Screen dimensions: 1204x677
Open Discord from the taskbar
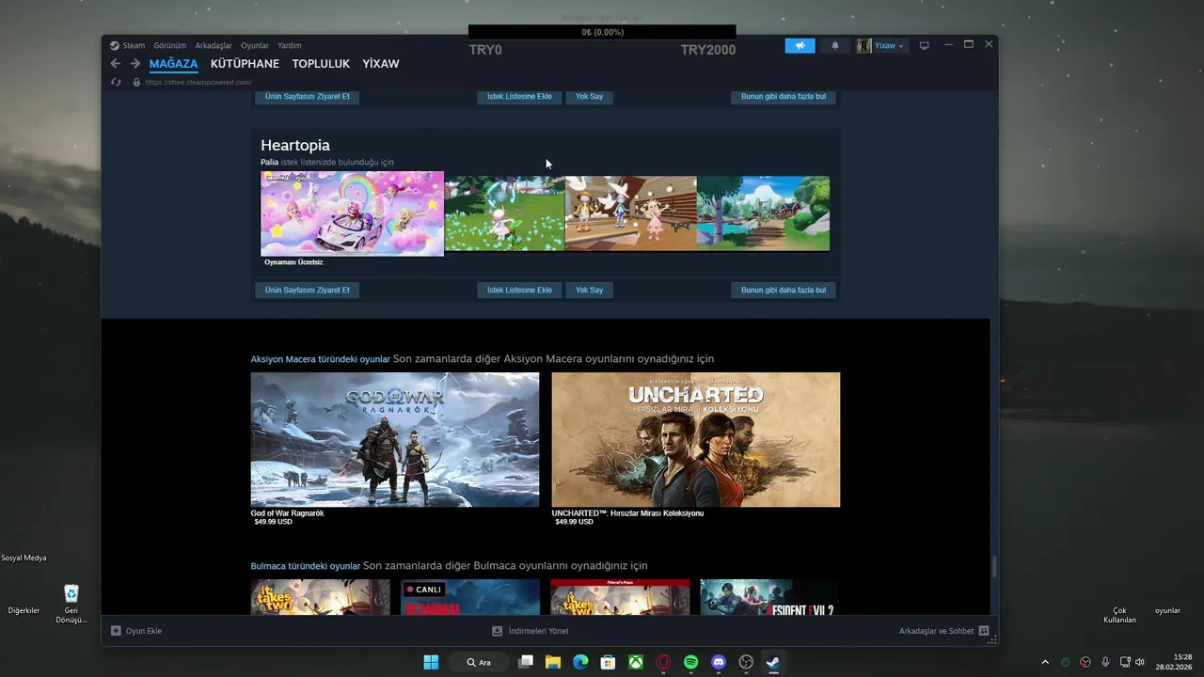pyautogui.click(x=719, y=662)
